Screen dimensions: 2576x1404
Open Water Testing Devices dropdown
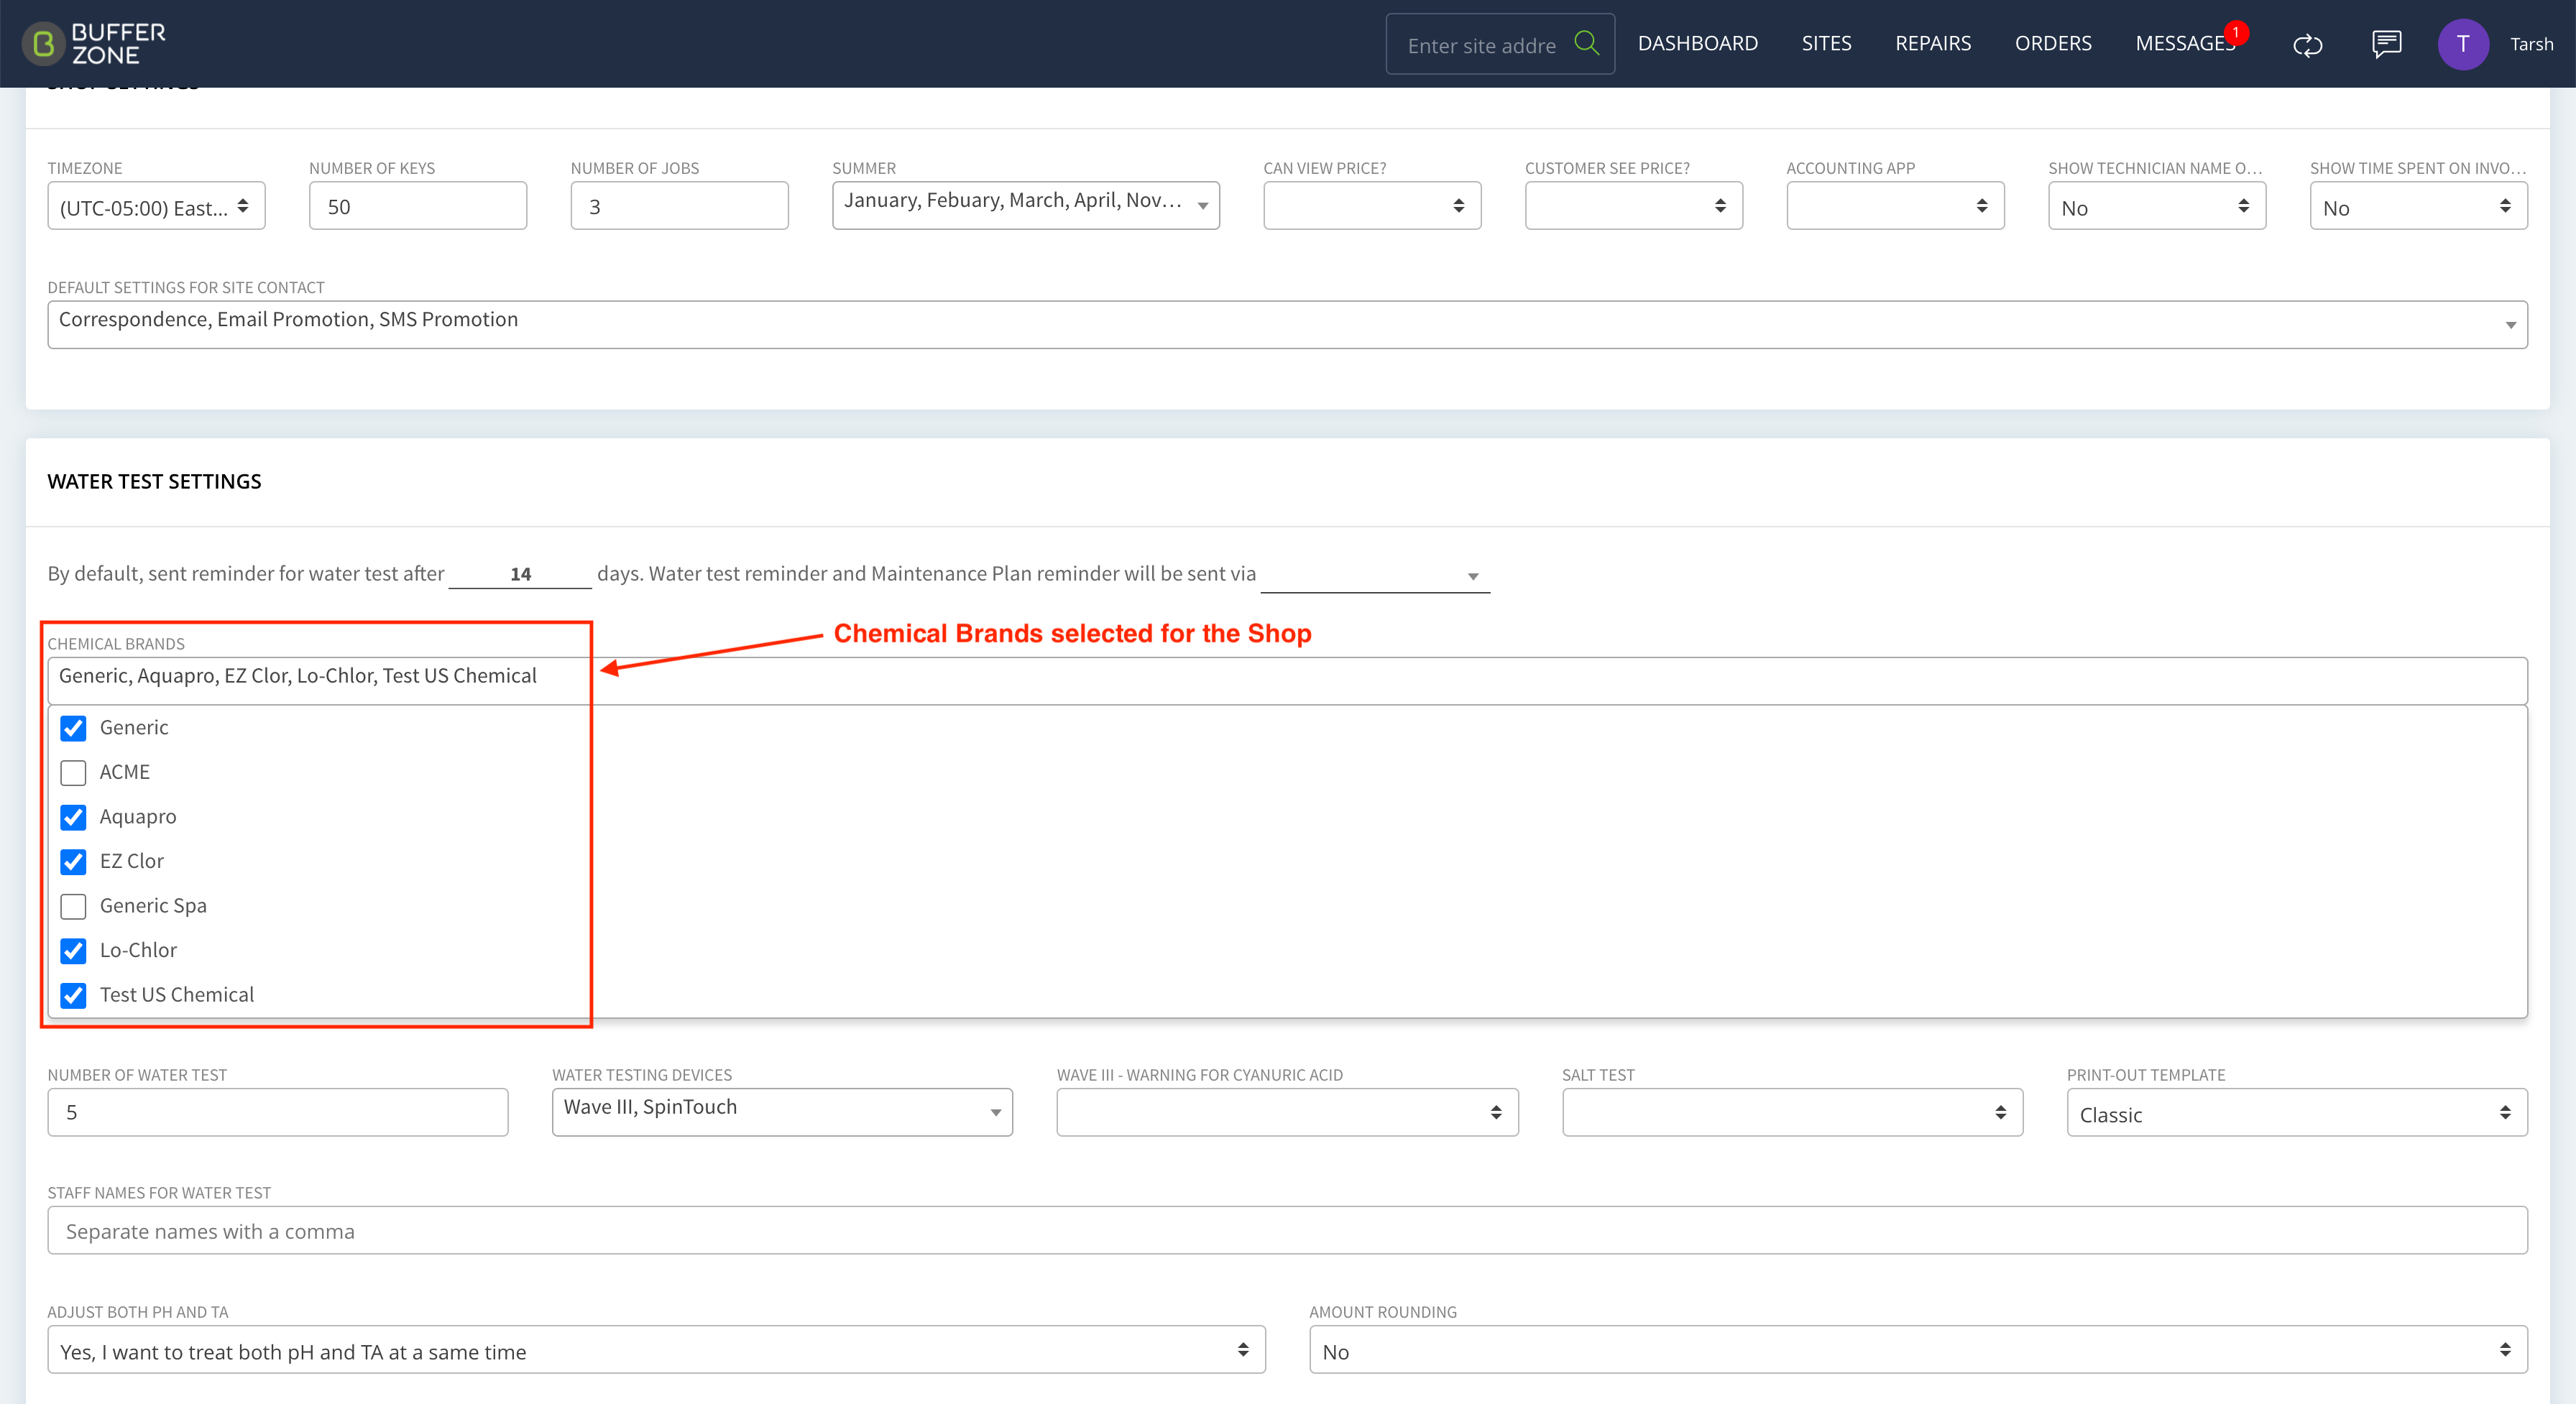pos(782,1112)
